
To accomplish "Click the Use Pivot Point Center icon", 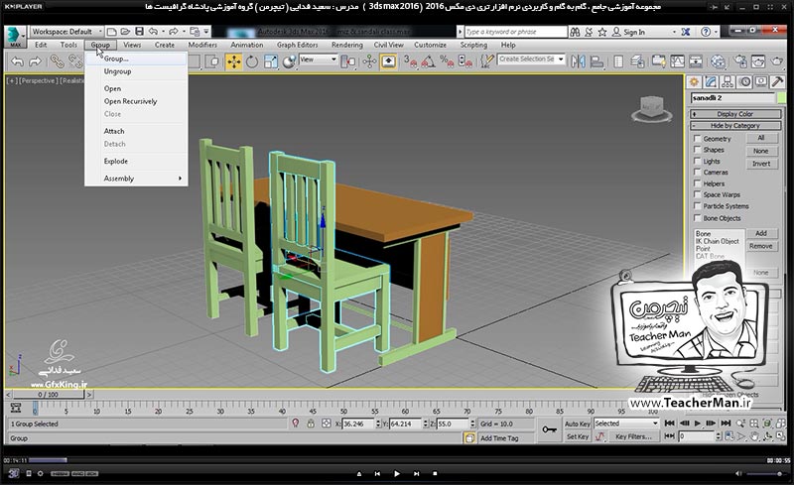I will click(x=348, y=61).
